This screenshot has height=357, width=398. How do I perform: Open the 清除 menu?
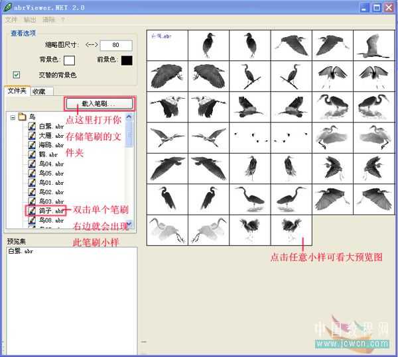tap(48, 20)
